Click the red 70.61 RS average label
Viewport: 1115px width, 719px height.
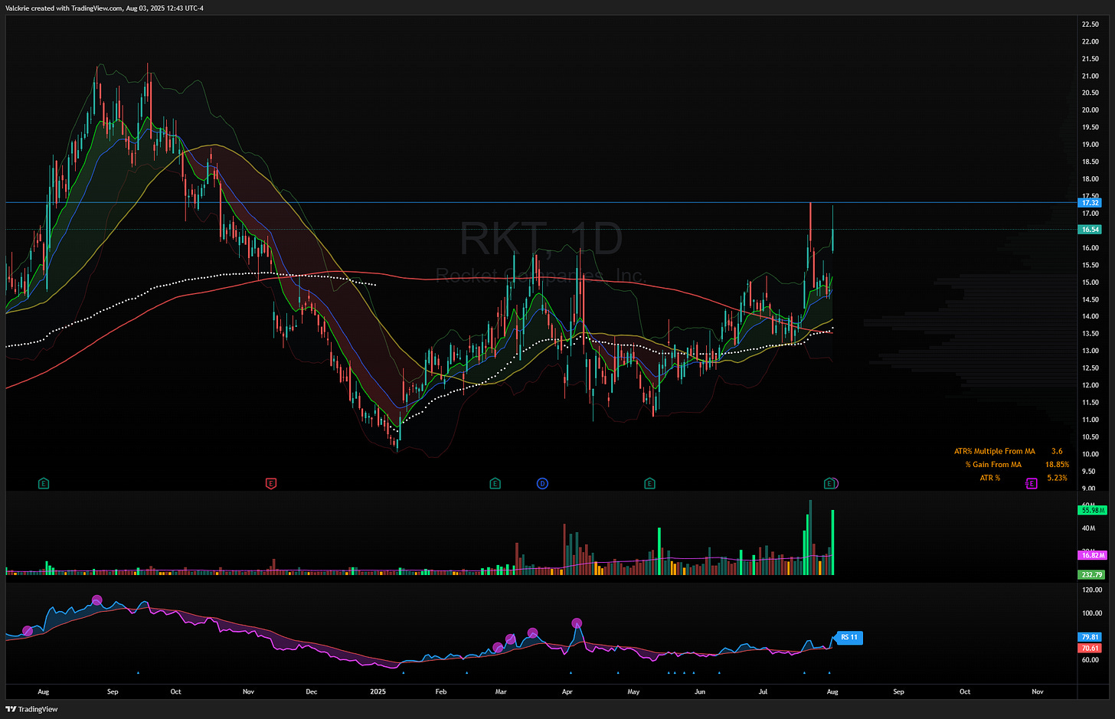point(1090,648)
